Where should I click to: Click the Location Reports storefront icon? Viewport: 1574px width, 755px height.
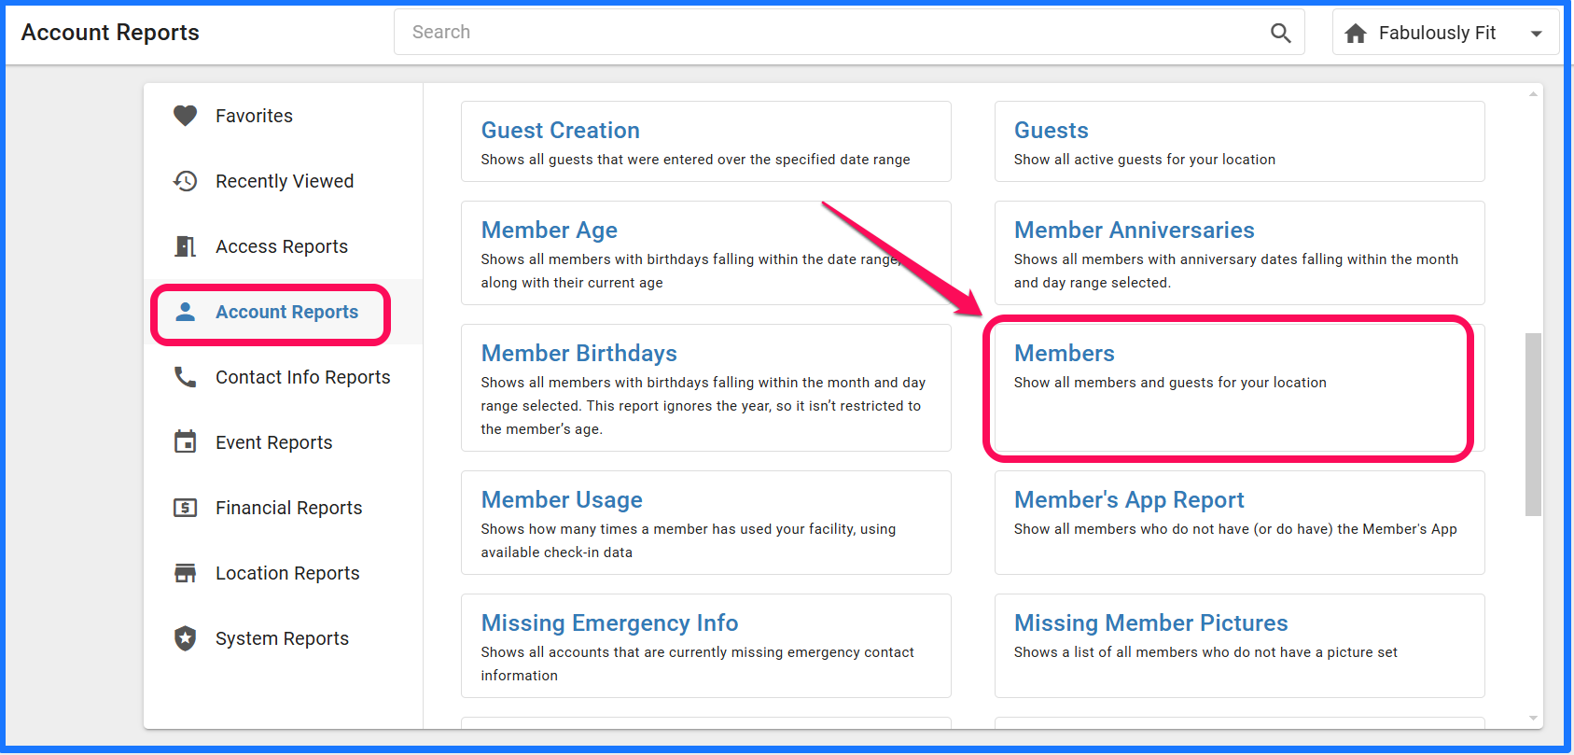pyautogui.click(x=186, y=573)
